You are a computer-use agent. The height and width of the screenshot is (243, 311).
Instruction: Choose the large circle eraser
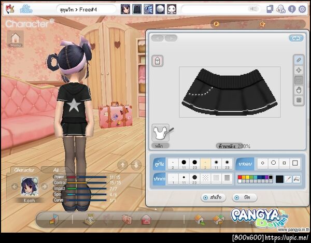(x=274, y=163)
